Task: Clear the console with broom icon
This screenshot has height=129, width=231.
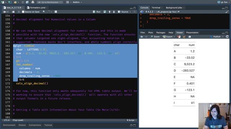Action: [227, 12]
